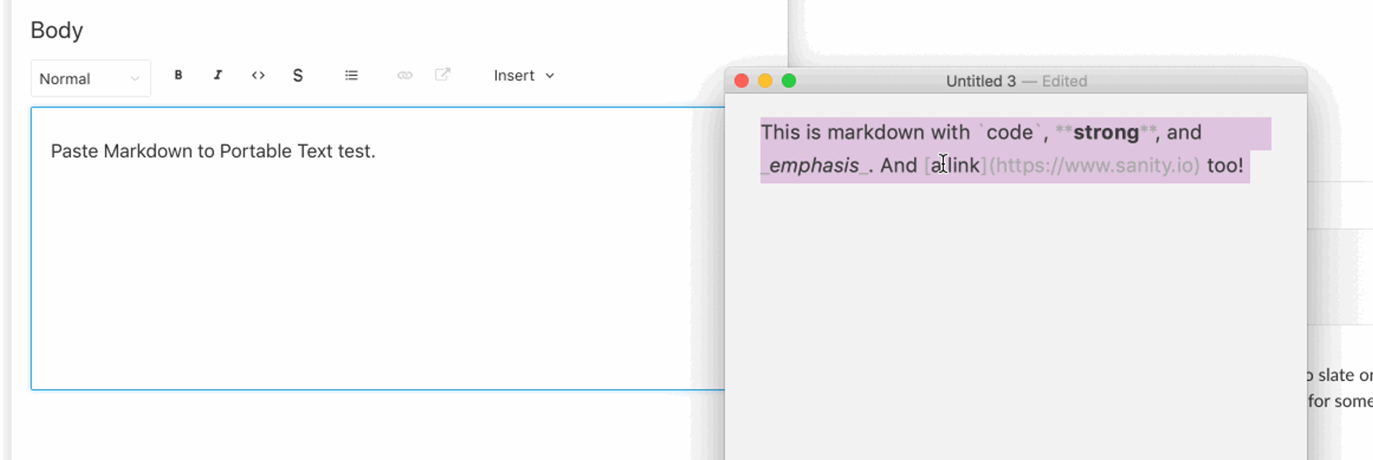Toggle italic formatting in the Body toolbar
1373x460 pixels.
coord(218,75)
